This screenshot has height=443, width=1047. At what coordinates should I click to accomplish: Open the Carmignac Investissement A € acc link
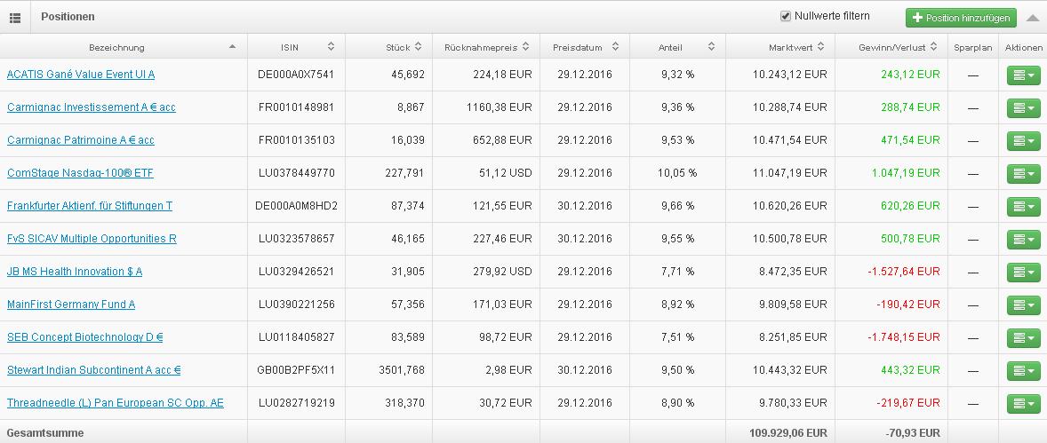coord(92,107)
